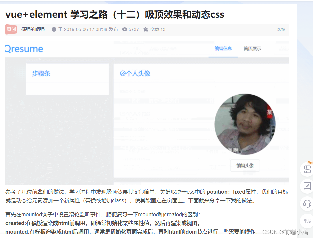The width and height of the screenshot is (313, 238).
Task: Click the eye view-count icon
Action: pos(125,30)
